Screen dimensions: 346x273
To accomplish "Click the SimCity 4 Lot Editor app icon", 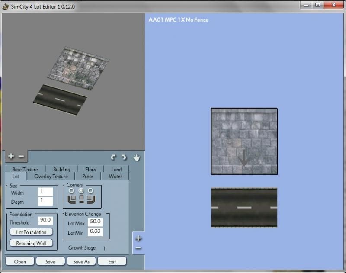I will click(x=6, y=6).
